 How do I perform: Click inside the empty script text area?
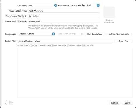click(75, 73)
